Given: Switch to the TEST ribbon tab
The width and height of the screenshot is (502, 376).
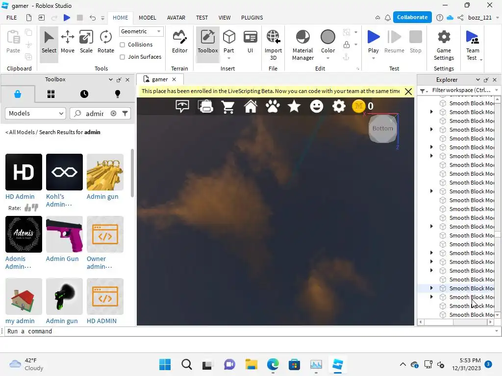Looking at the screenshot, I should [201, 18].
